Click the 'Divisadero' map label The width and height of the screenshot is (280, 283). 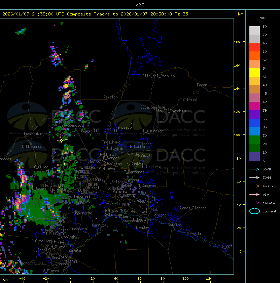(x=150, y=167)
